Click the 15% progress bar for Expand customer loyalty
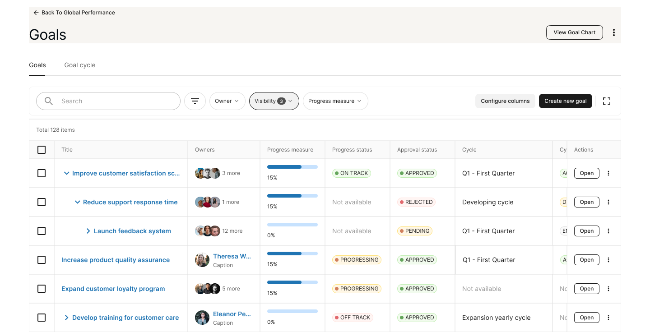The height and width of the screenshot is (332, 650). click(x=292, y=282)
